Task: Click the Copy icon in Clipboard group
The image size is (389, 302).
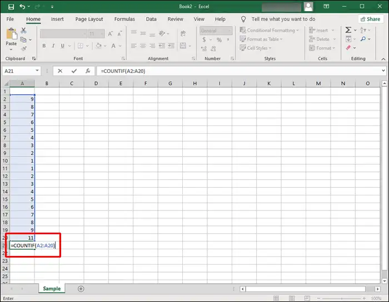Action: point(23,39)
